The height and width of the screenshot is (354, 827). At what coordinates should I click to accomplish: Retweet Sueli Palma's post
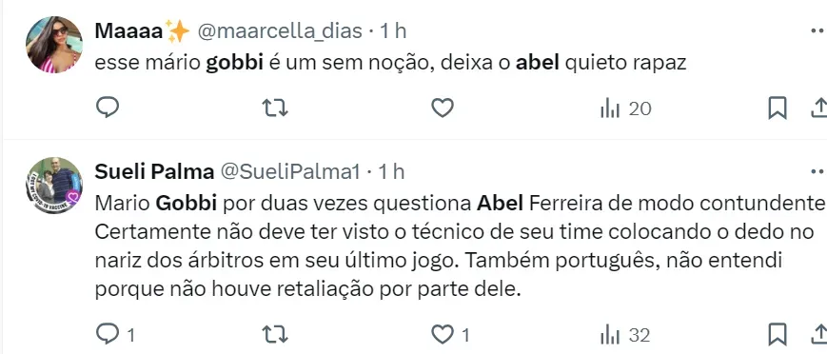pos(275,334)
